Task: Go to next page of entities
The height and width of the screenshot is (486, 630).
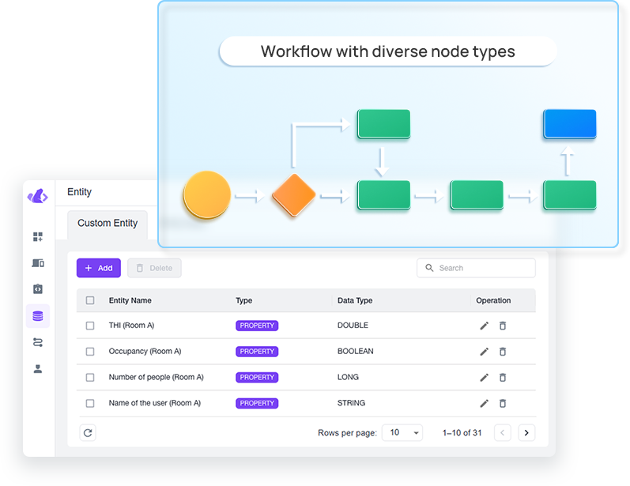Action: pos(526,432)
